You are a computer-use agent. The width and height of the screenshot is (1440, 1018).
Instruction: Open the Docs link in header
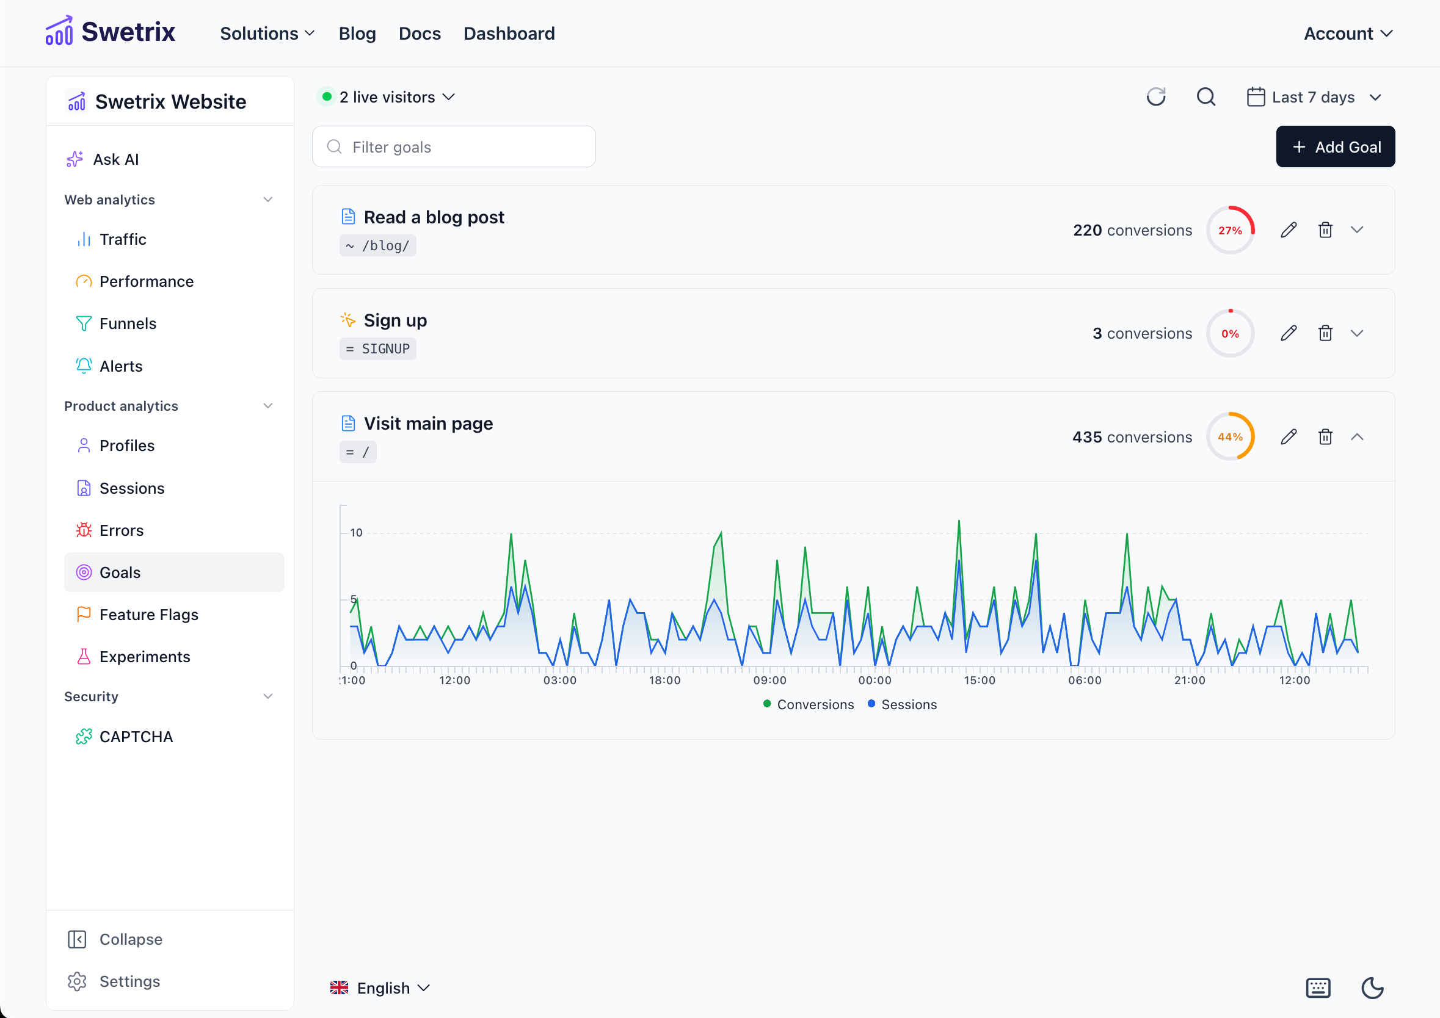click(x=419, y=33)
